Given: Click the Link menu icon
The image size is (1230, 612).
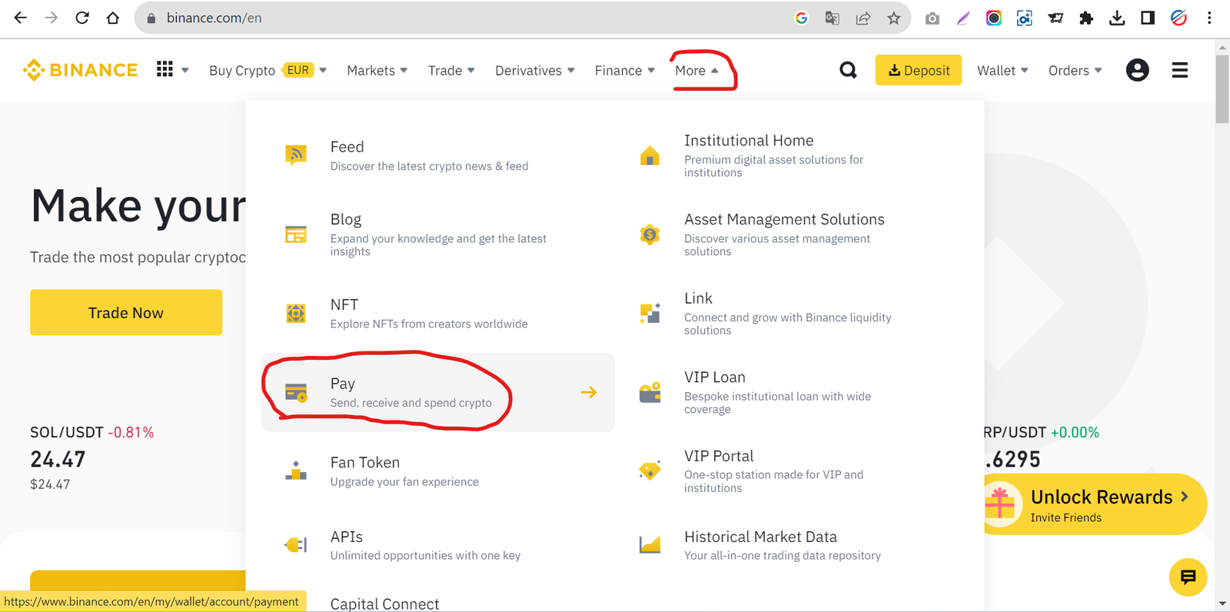Looking at the screenshot, I should [650, 313].
